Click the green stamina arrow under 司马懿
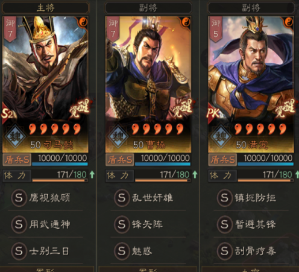Screen dimensions: 299x272 tap(92, 174)
